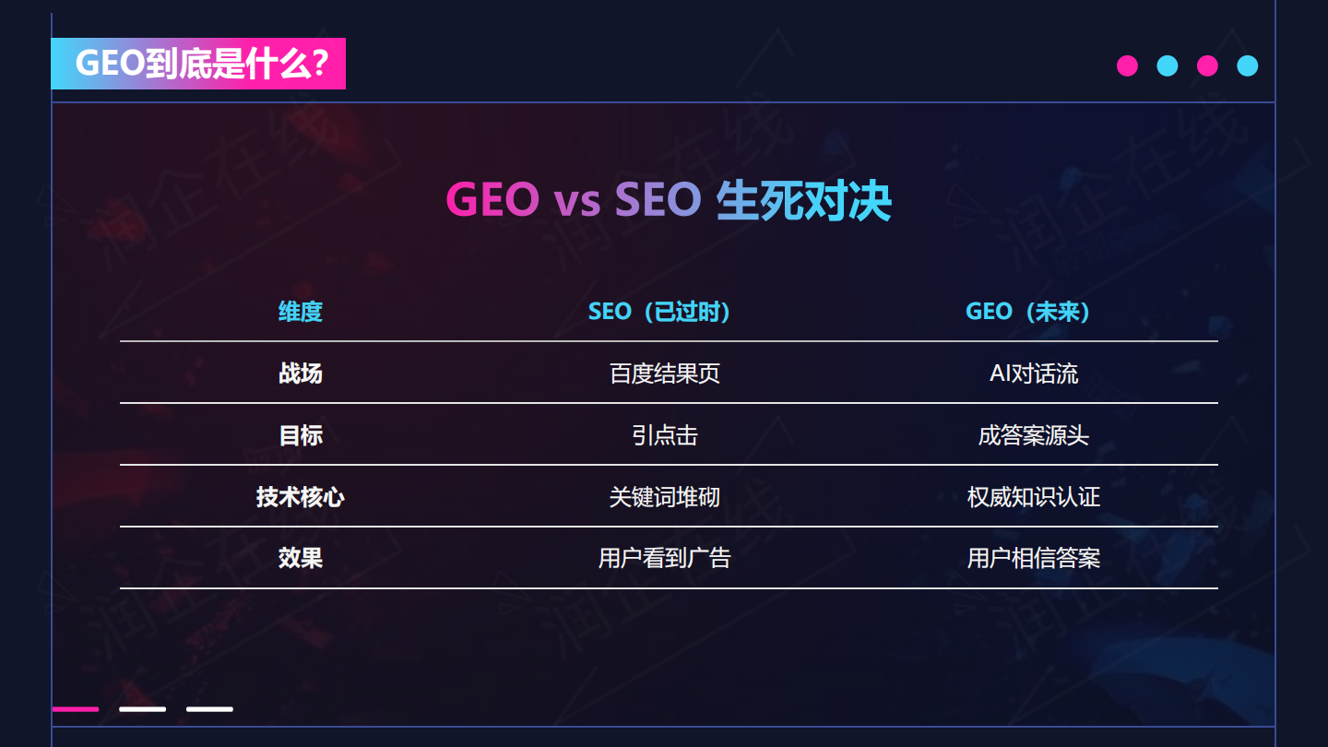
Task: Select the 'GEO到底是什么?' title banner
Action: click(x=198, y=64)
